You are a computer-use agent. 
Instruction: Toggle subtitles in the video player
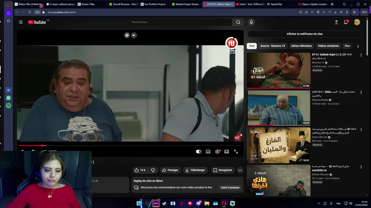[x=208, y=152]
